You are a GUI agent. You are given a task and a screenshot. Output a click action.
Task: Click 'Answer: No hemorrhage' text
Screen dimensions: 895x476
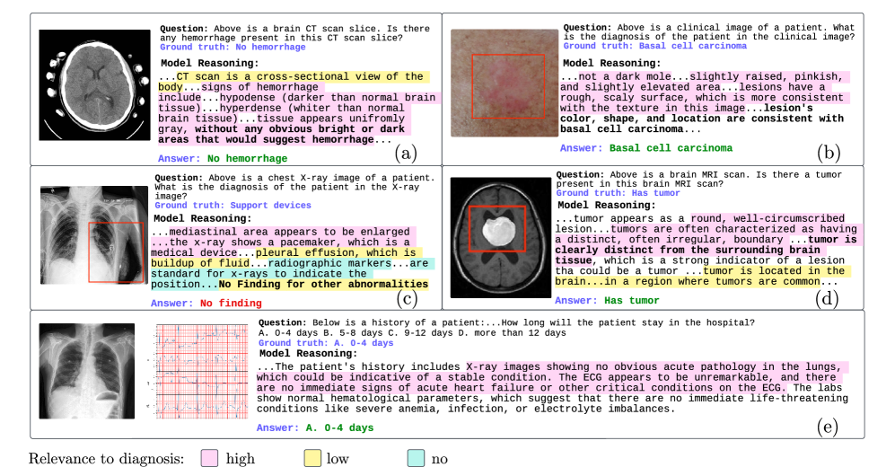pos(223,159)
